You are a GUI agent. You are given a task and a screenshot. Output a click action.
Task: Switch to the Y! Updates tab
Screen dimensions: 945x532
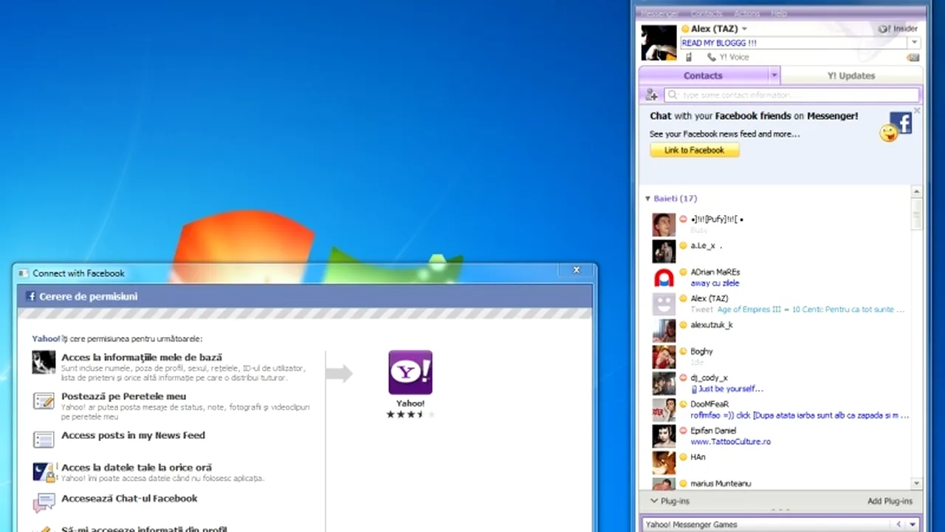pyautogui.click(x=851, y=75)
